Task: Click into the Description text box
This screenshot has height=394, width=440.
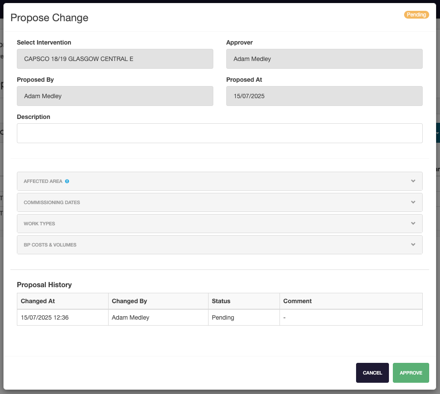Action: click(x=219, y=133)
